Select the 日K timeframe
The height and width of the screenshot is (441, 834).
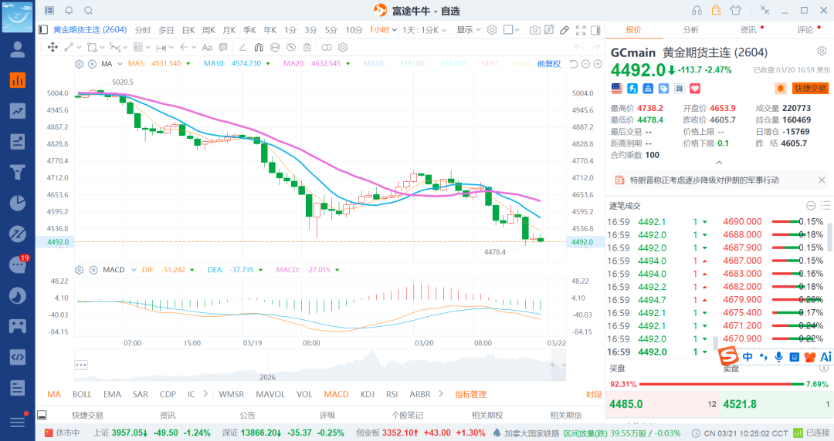188,30
